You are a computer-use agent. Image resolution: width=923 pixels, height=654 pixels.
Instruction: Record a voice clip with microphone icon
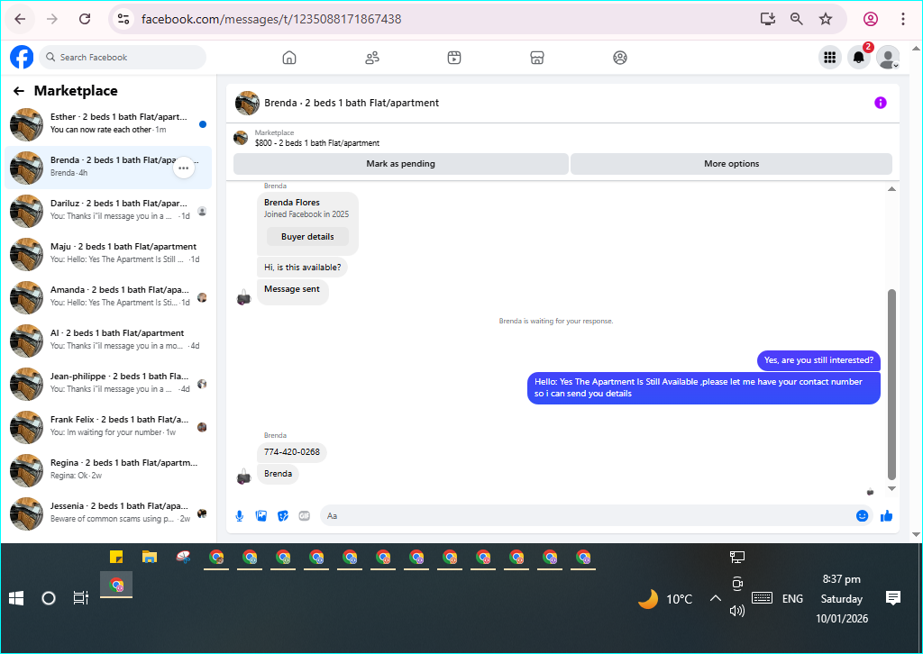(x=240, y=516)
